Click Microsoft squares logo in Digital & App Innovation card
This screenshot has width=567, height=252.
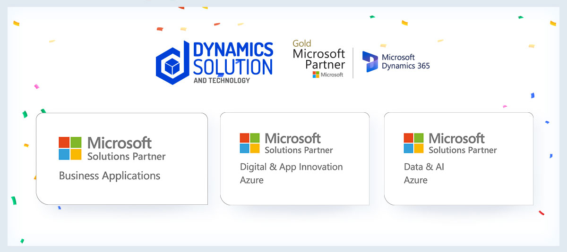(x=249, y=143)
